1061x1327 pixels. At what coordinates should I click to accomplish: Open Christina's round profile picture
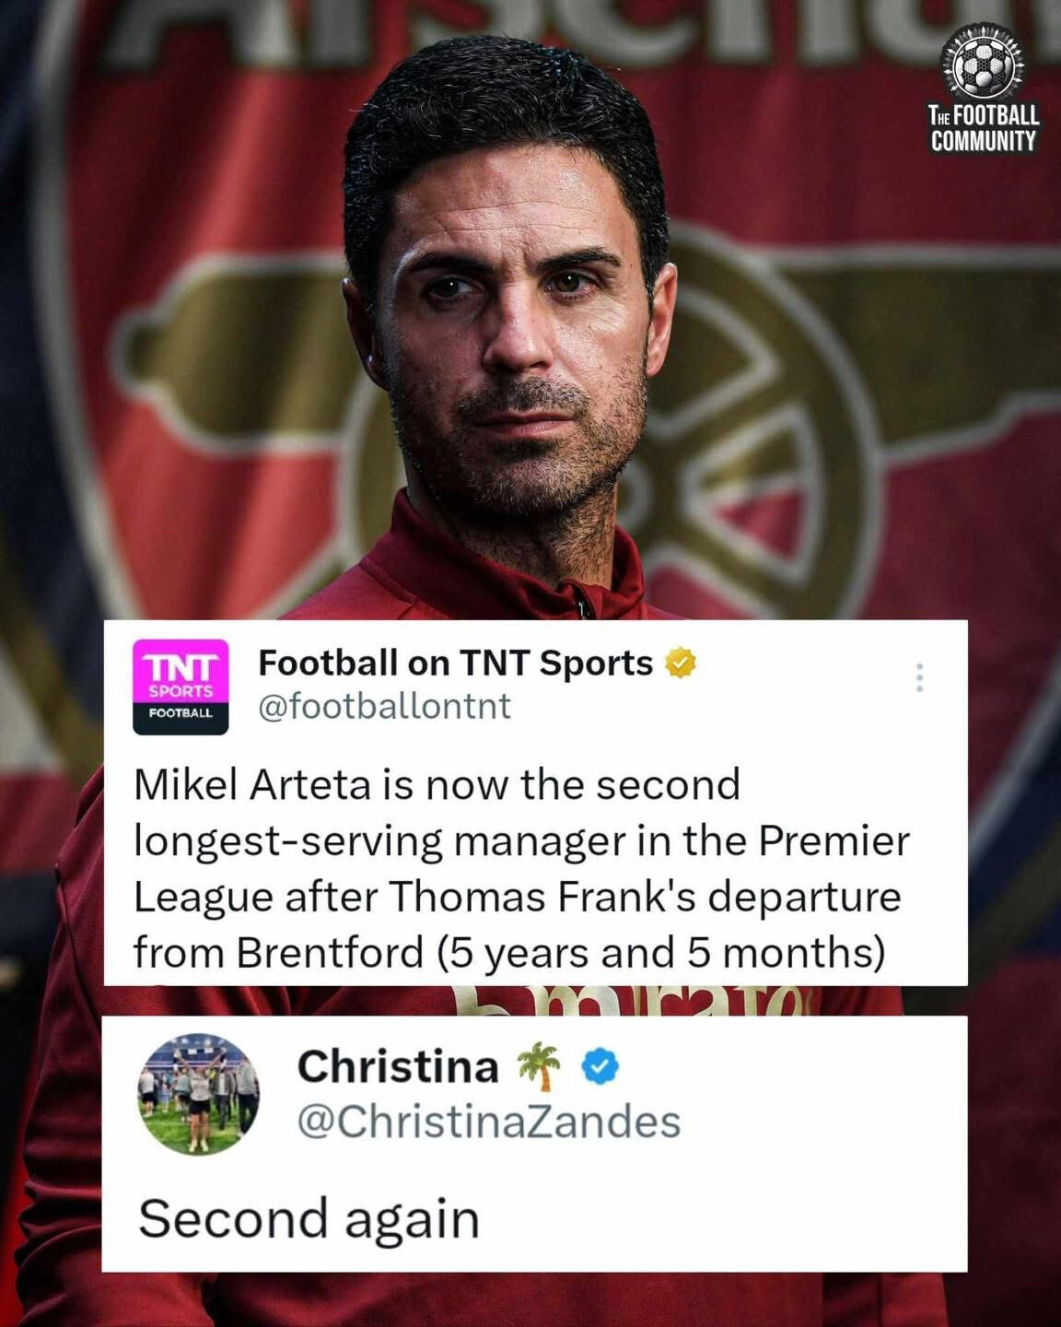(x=198, y=1094)
